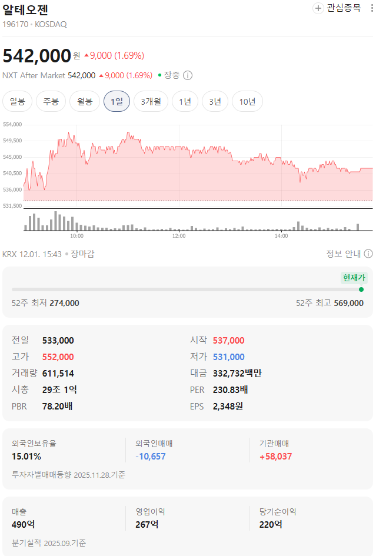Open the three-dot more options menu
376x556 pixels.
pyautogui.click(x=371, y=8)
